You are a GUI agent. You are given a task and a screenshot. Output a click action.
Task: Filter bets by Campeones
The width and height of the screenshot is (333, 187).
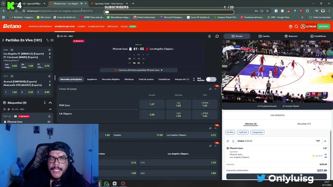click(x=257, y=132)
